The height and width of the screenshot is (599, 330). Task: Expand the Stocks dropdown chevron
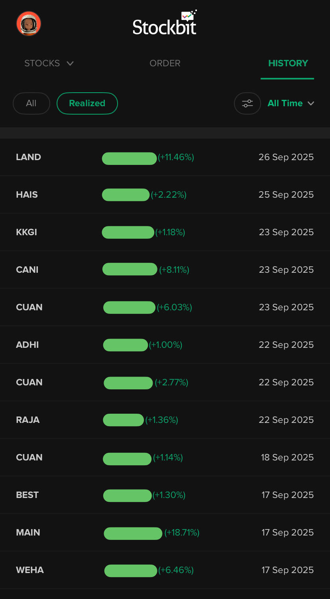(70, 63)
